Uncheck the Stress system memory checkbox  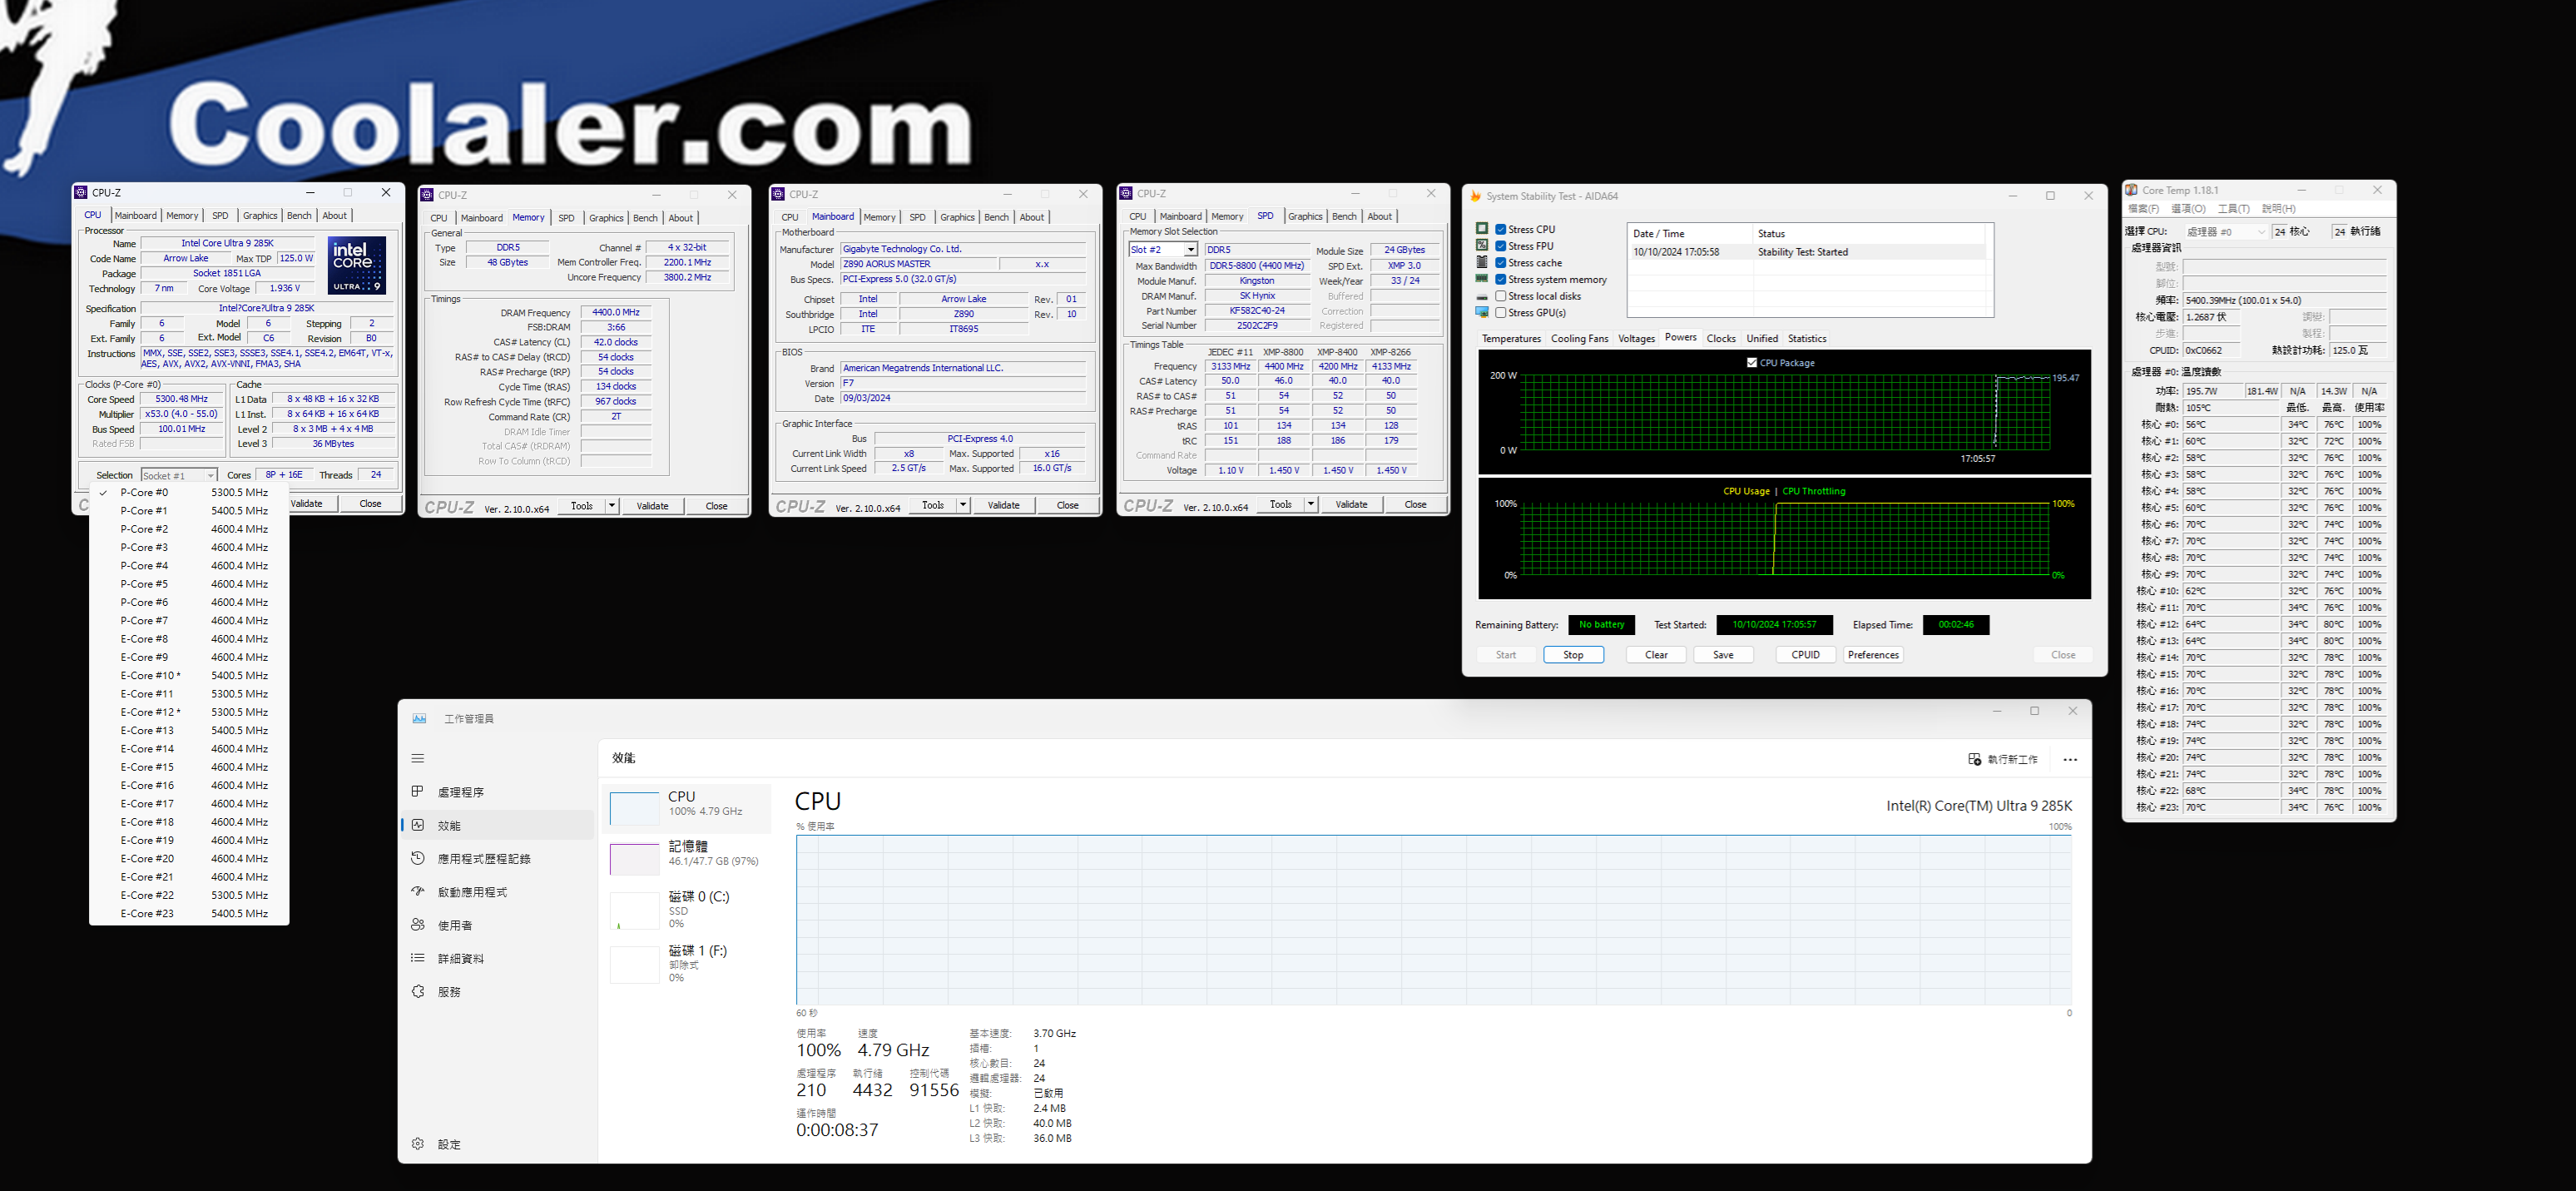click(x=1501, y=279)
